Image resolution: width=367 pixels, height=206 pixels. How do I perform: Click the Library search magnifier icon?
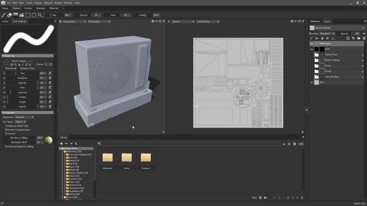point(99,144)
